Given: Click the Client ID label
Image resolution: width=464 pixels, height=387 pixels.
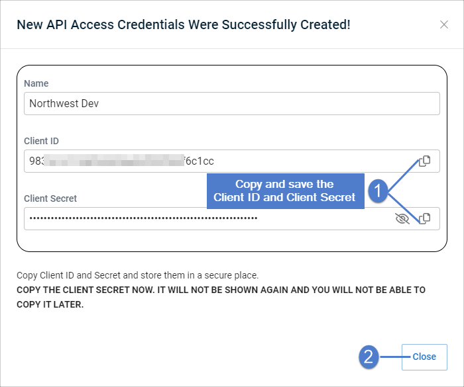Looking at the screenshot, I should 41,141.
